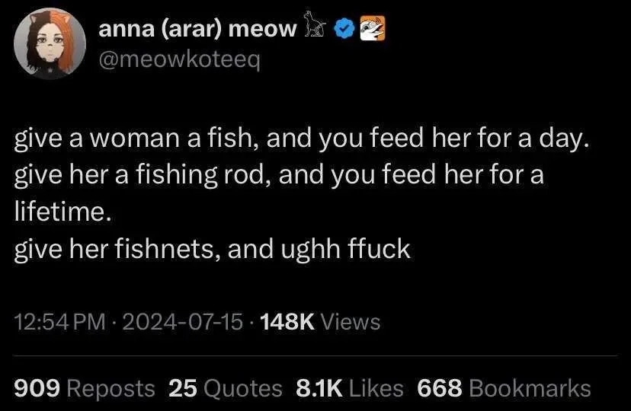
Task: Click the word "Views" label
Action: click(351, 322)
